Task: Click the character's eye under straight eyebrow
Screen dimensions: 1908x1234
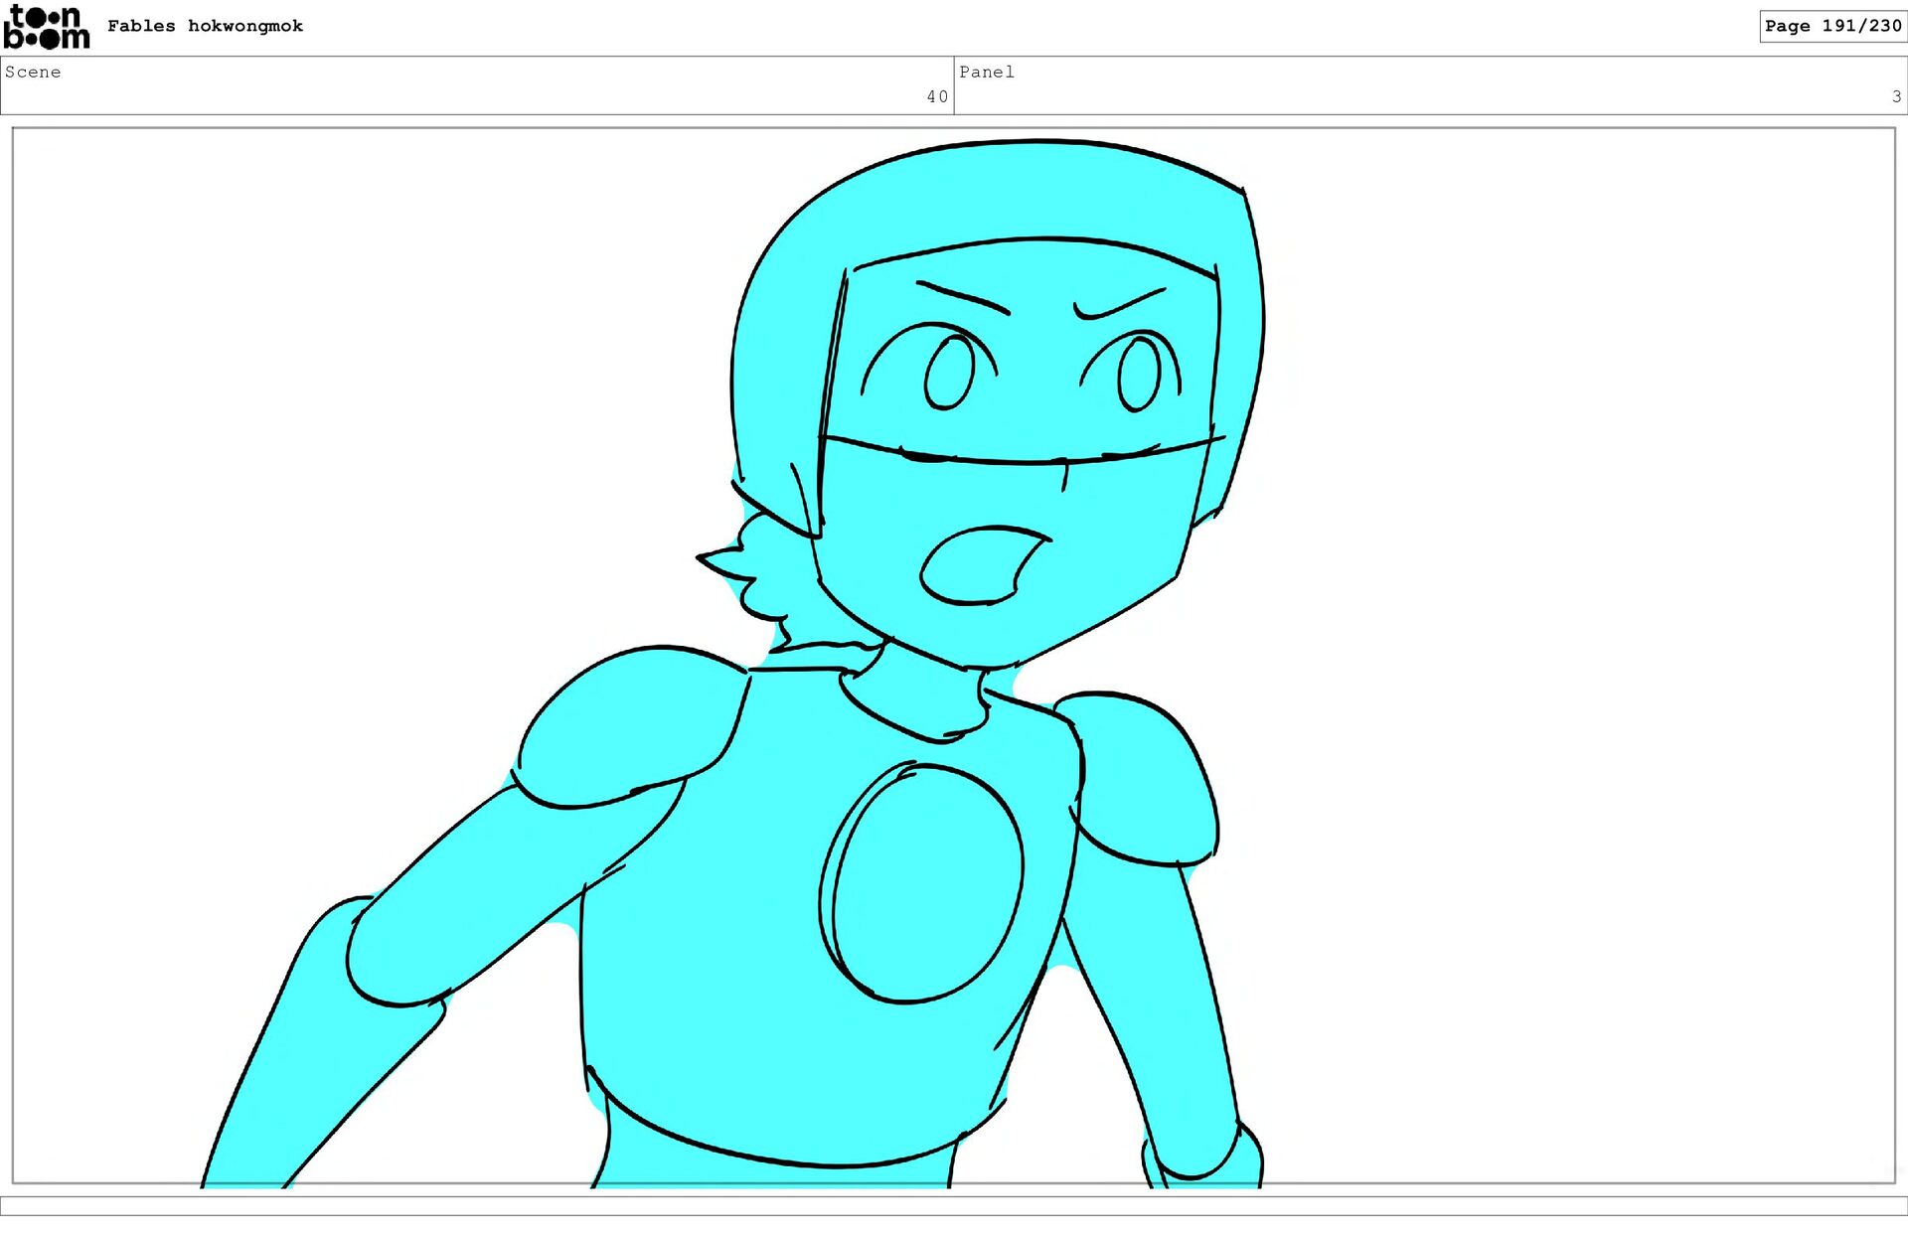Action: click(x=950, y=373)
